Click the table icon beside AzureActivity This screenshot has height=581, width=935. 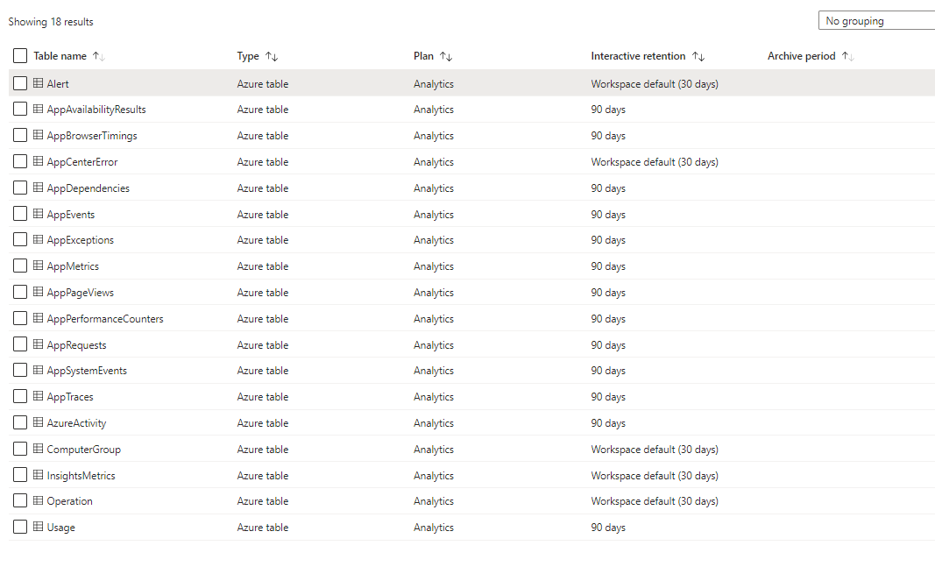[39, 423]
